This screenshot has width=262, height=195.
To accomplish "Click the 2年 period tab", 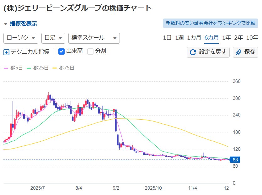I will (238, 38).
